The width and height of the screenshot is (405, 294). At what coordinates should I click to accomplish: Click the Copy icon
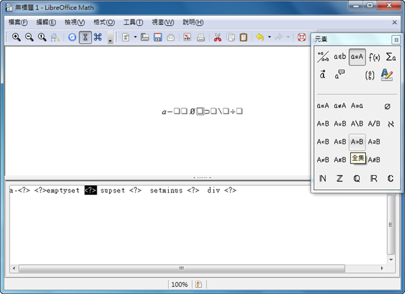(x=230, y=37)
